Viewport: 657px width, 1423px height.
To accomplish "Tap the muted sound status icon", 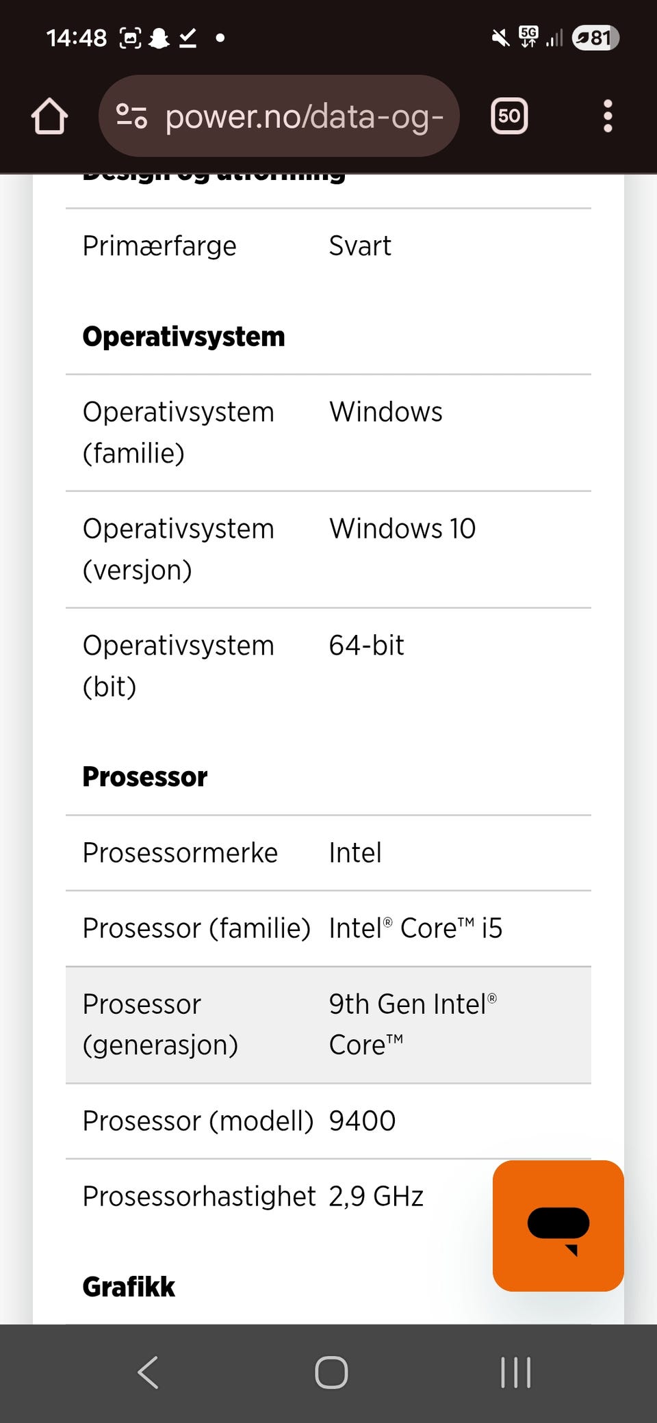I will point(500,38).
